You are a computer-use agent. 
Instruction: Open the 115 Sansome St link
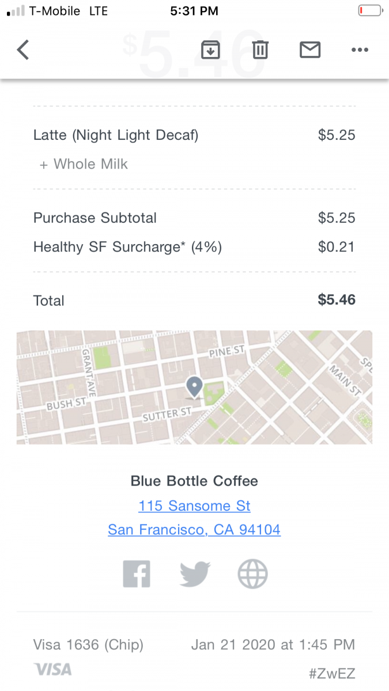pyautogui.click(x=194, y=506)
